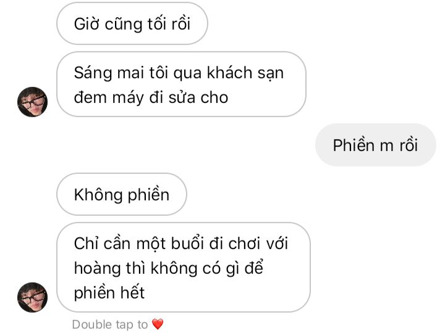Tap the sent 'Phiền m rồi' bubble
Screen dimensions: 445x333
click(376, 145)
